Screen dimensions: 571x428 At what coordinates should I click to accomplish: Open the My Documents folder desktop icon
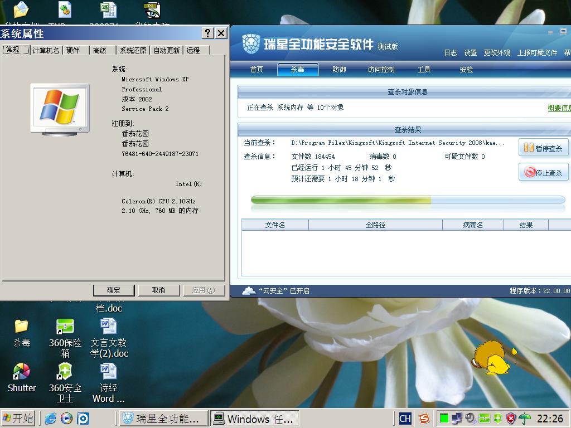(x=21, y=9)
